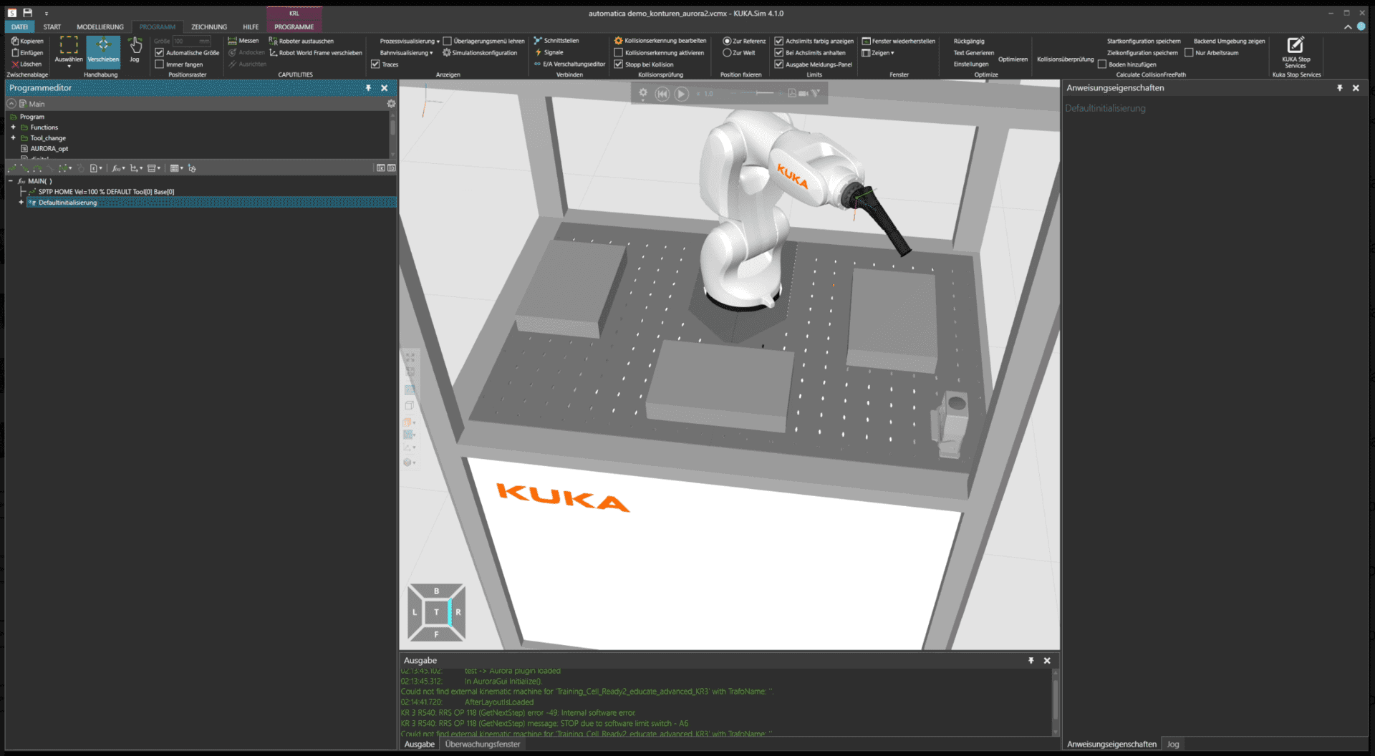Open the Prozessvisualisierung dropdown

410,41
